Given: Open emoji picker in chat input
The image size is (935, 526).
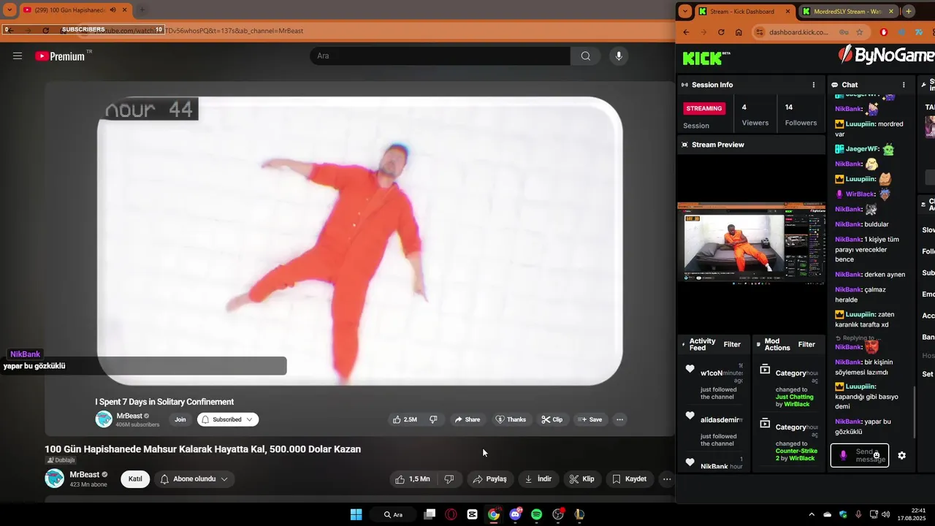Looking at the screenshot, I should click(x=877, y=455).
